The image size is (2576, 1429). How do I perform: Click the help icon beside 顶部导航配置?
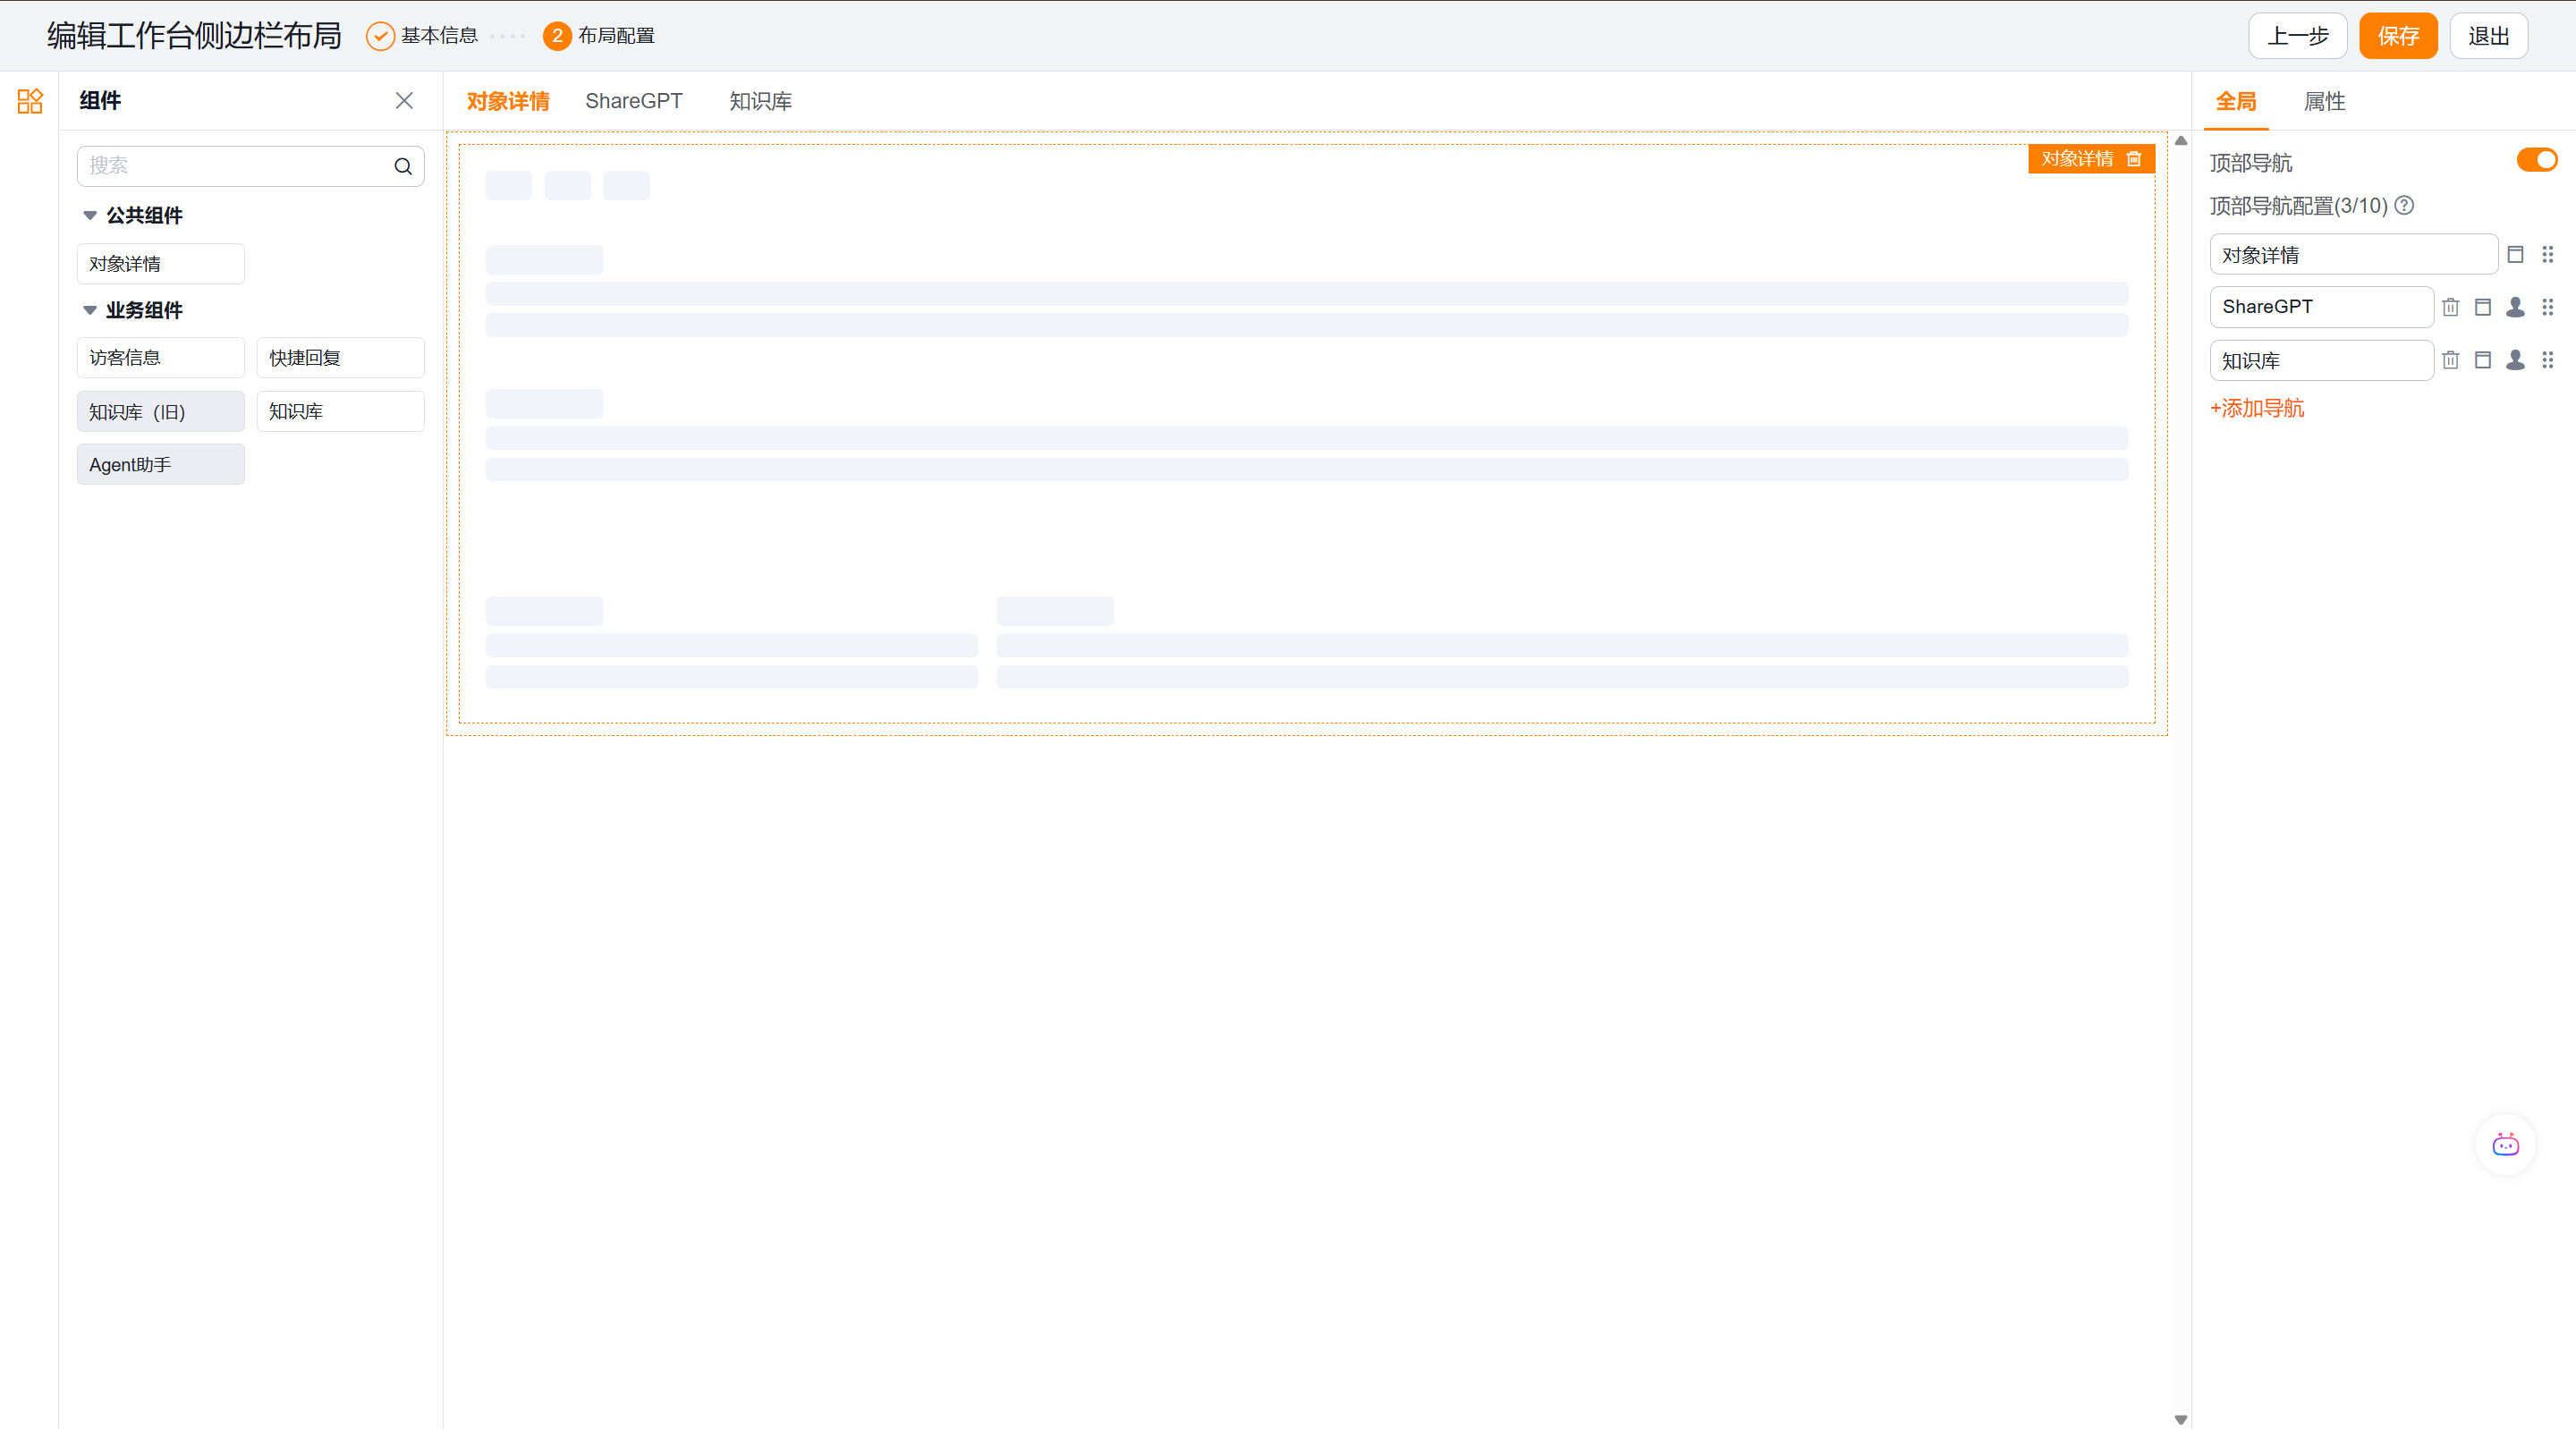2405,205
